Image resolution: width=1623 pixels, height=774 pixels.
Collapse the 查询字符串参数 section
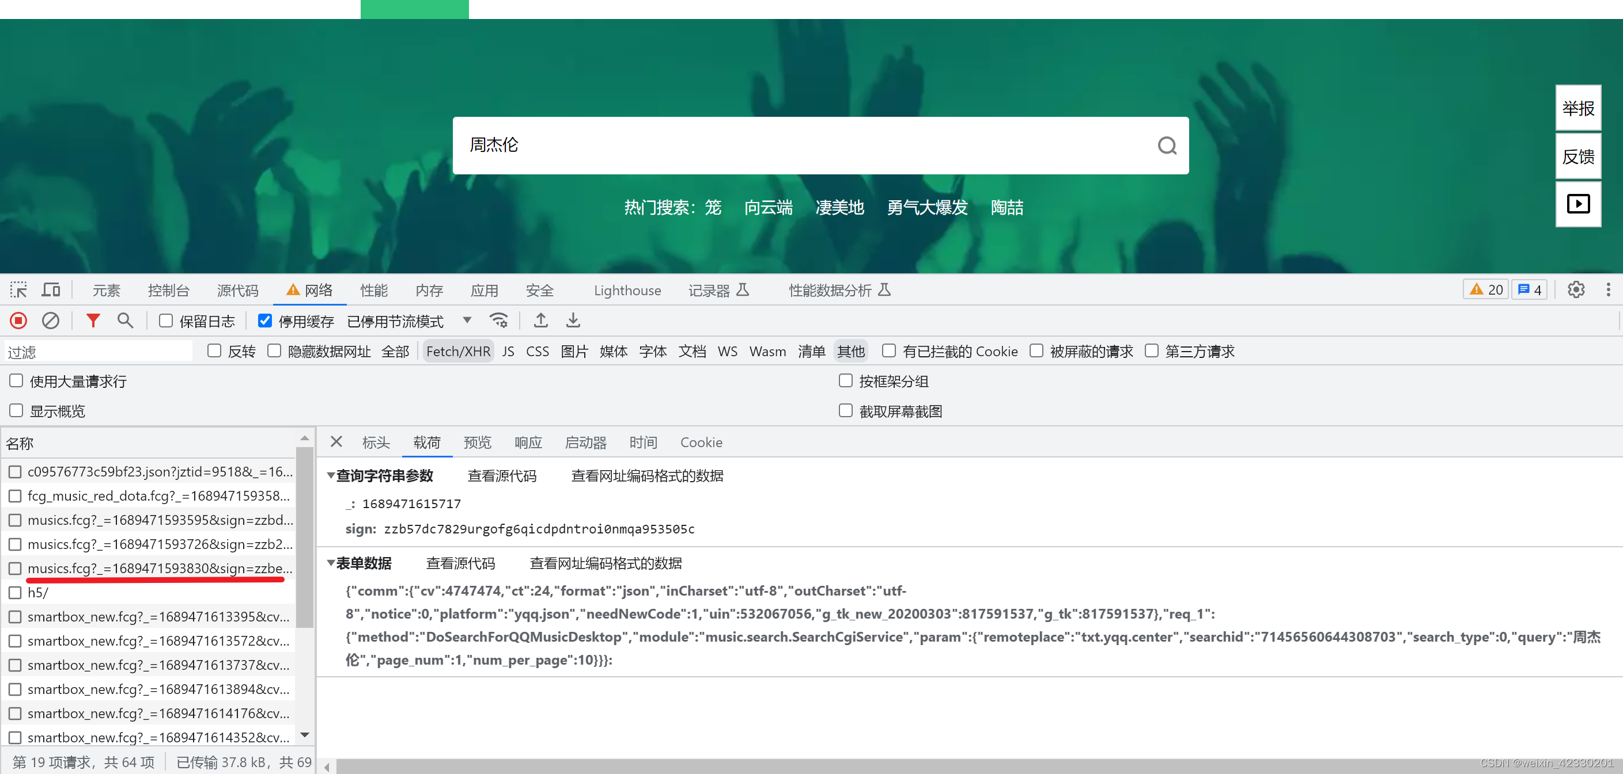coord(331,476)
